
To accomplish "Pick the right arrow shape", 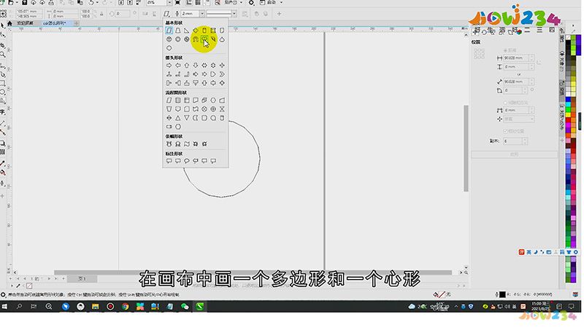I will coord(169,66).
